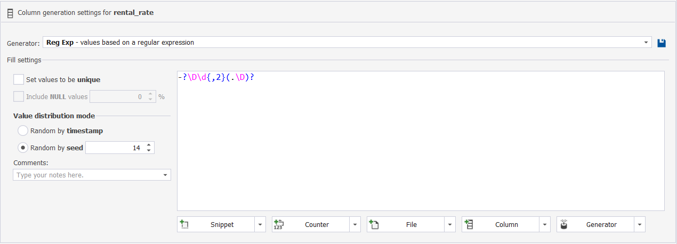Enable Set values to be unique
The width and height of the screenshot is (677, 244).
click(19, 79)
